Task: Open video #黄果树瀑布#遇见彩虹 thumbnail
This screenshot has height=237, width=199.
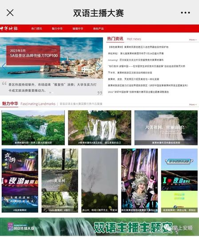Action: click(99, 128)
